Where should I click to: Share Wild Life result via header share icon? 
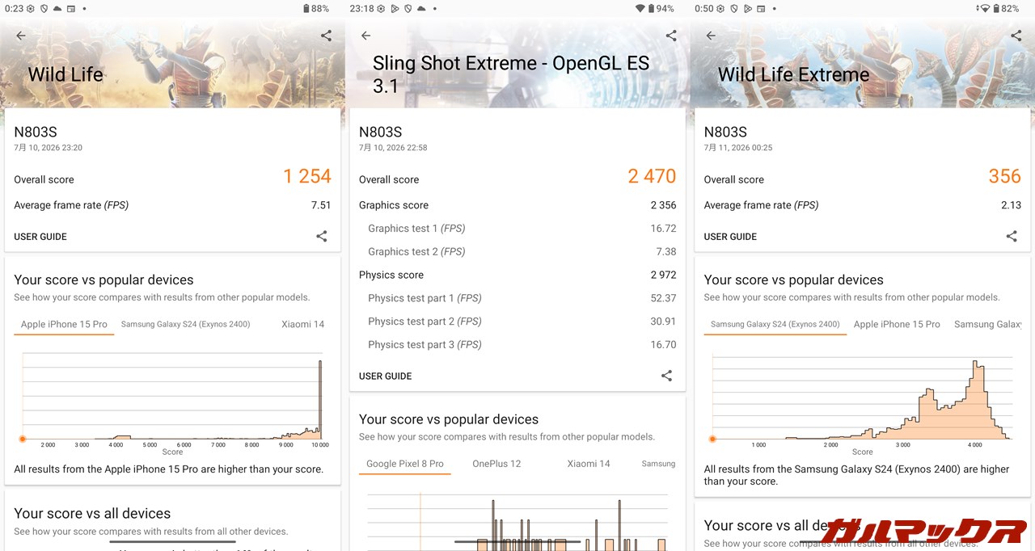click(326, 36)
